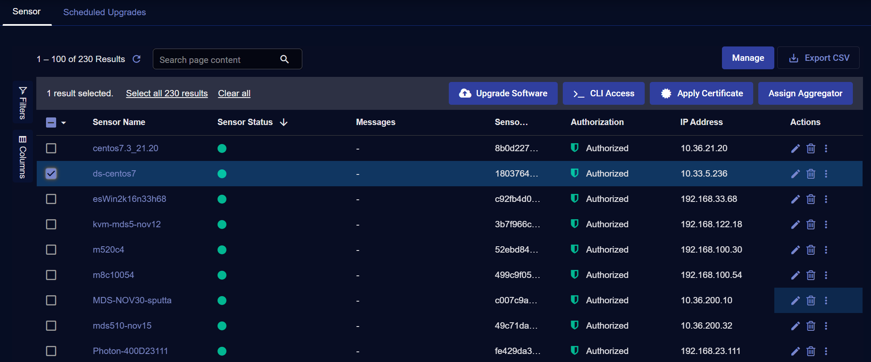Click Select all 230 results link
This screenshot has width=871, height=362.
pyautogui.click(x=167, y=93)
